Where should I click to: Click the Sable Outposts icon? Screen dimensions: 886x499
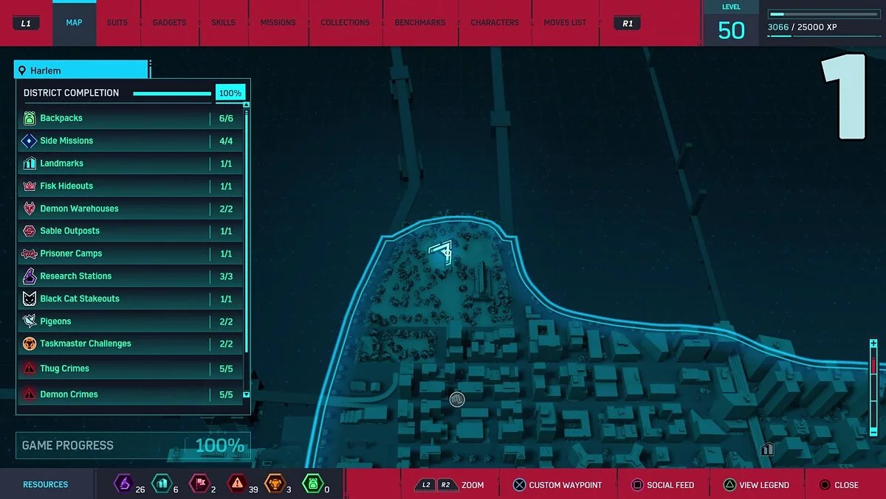click(30, 231)
